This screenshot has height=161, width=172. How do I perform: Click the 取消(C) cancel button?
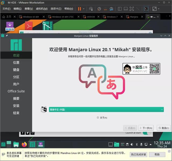click(164, 128)
